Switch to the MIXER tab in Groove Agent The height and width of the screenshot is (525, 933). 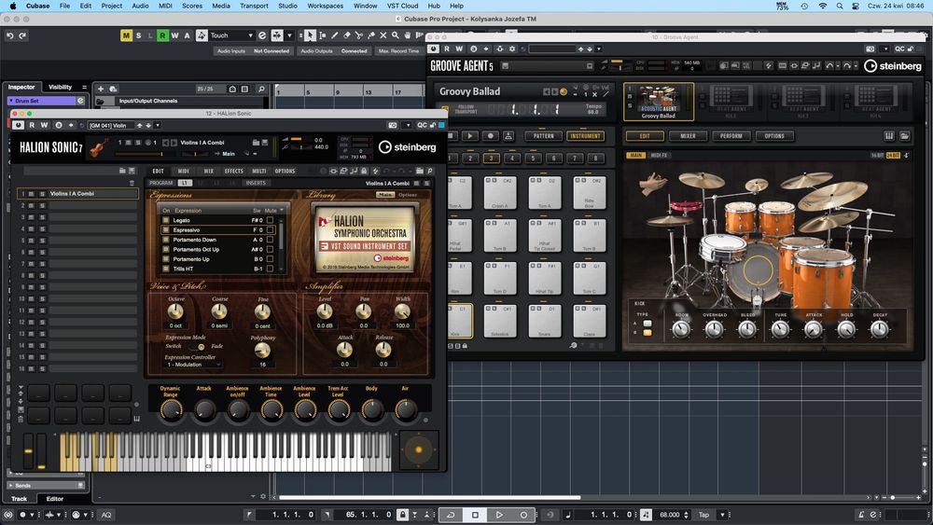click(688, 136)
